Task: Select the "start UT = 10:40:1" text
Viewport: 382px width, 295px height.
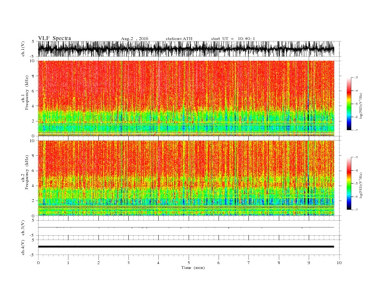Action: tap(233, 39)
